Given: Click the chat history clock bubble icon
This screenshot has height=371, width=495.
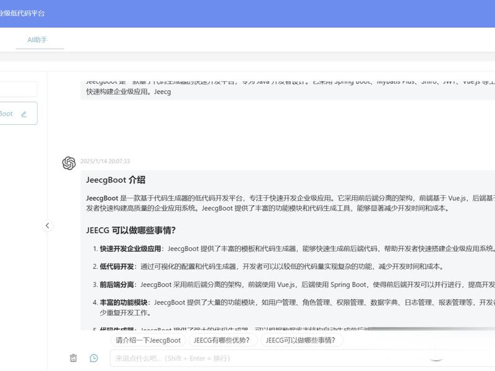Looking at the screenshot, I should point(94,358).
